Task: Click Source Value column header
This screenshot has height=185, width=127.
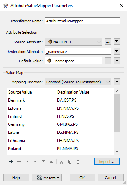Action: (31, 92)
